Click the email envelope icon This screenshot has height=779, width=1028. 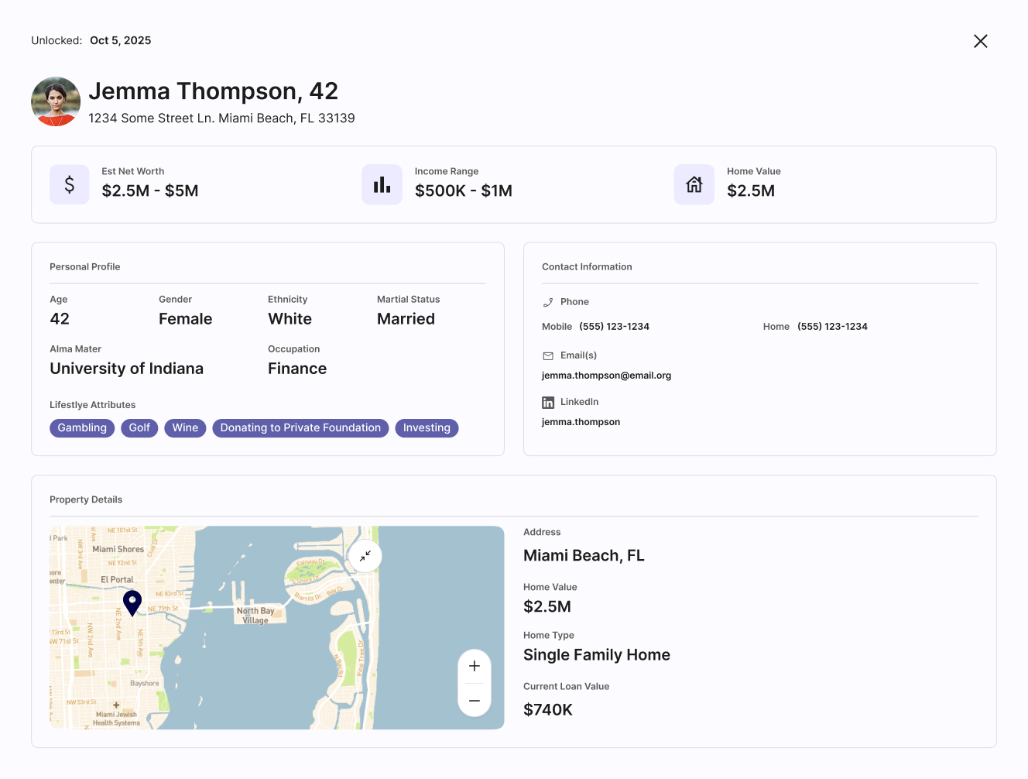tap(548, 355)
